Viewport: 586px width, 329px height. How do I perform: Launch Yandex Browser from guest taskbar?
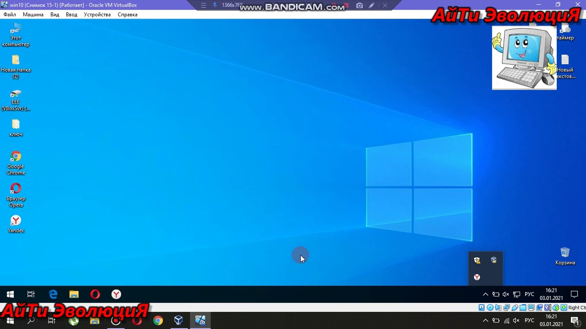(x=116, y=294)
